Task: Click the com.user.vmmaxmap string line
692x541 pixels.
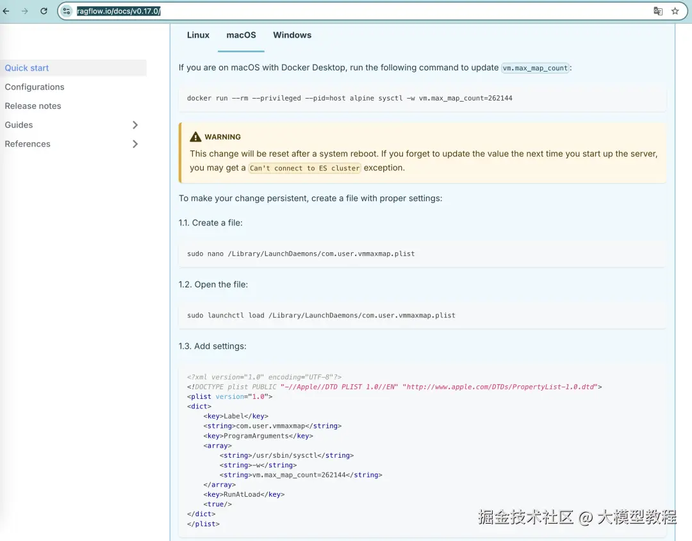Action: 272,426
